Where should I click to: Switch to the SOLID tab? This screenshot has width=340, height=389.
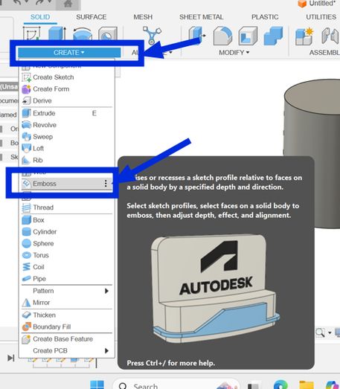pos(40,17)
